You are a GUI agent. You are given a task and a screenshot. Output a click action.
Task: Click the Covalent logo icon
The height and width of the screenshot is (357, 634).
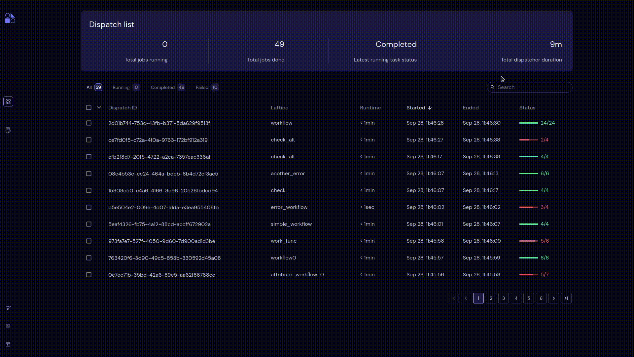[10, 18]
